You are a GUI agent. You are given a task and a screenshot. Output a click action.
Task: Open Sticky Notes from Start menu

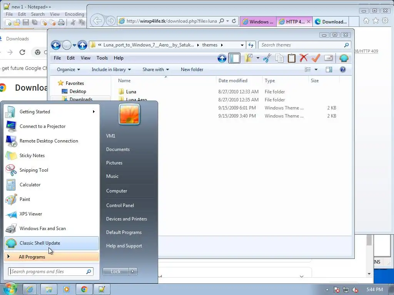[x=52, y=155]
